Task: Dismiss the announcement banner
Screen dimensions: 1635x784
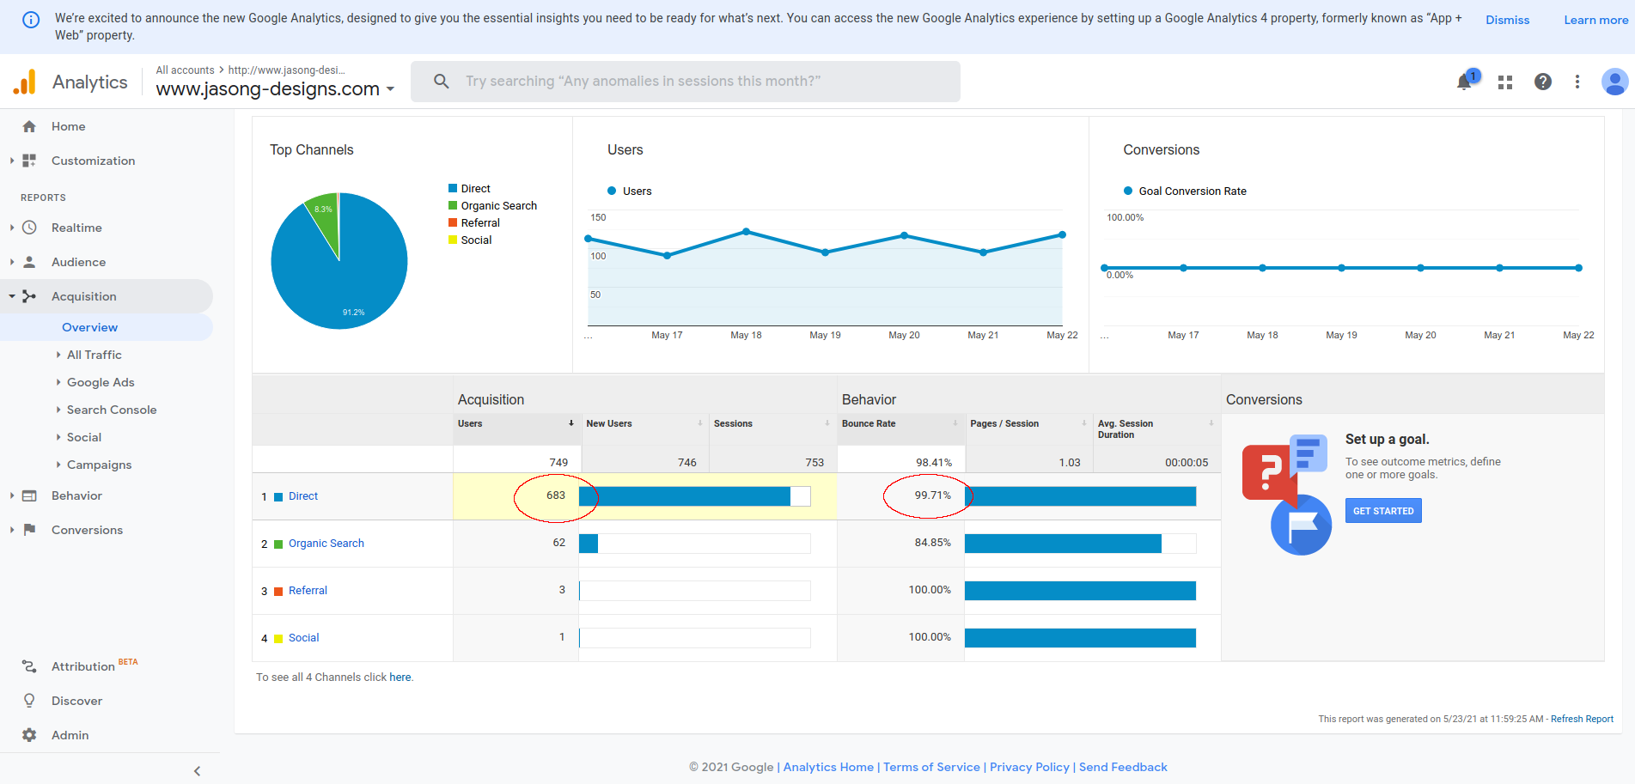Action: coord(1507,20)
